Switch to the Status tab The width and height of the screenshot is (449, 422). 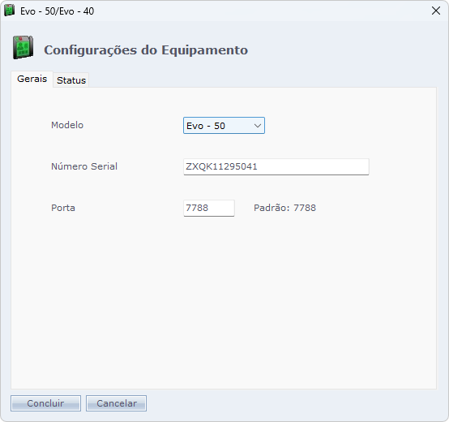[71, 80]
